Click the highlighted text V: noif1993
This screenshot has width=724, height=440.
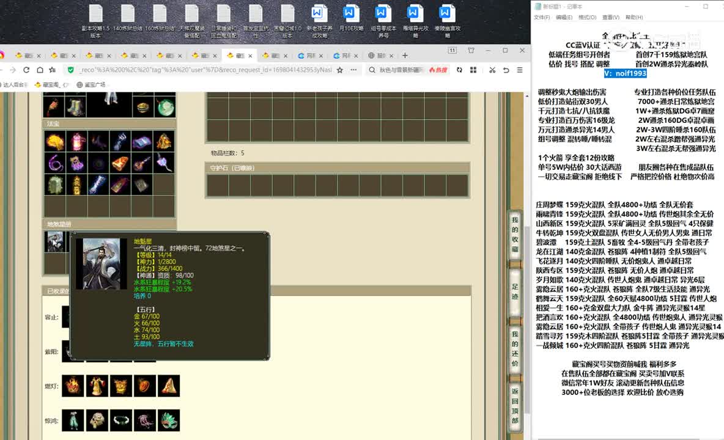[625, 73]
